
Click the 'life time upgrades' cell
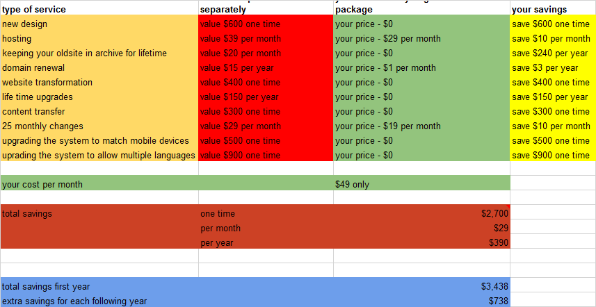99,97
